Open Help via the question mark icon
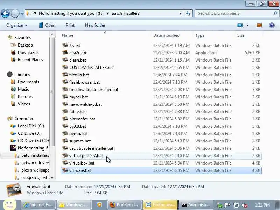Viewport: 280px width, 210px height. coord(272,25)
